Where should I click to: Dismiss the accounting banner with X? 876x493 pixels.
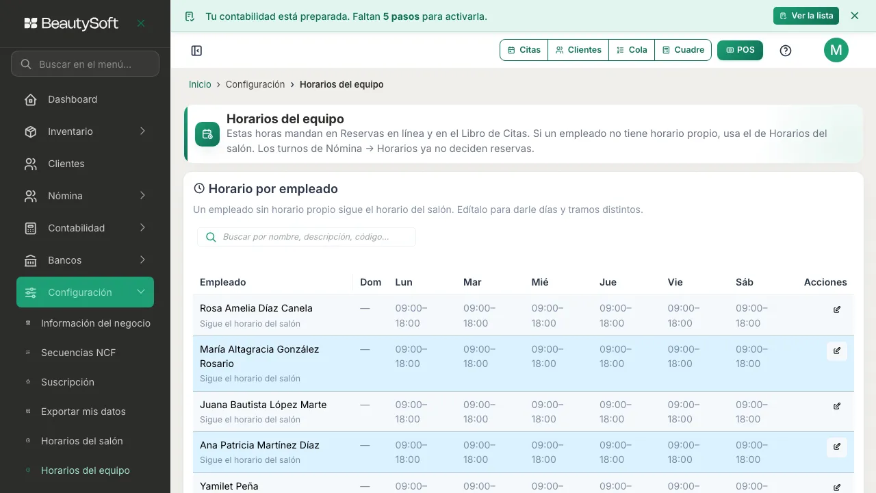pyautogui.click(x=854, y=16)
